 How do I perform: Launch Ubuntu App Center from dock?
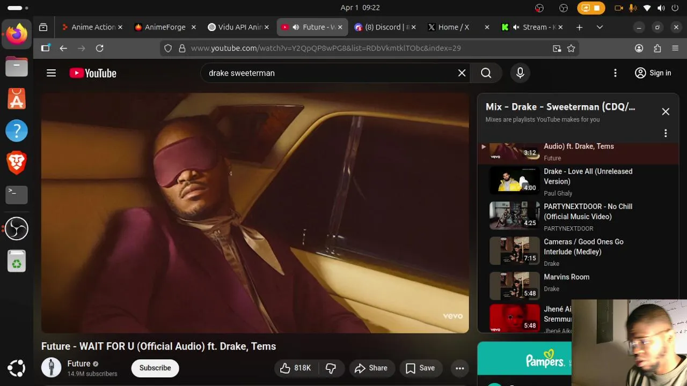pos(17,99)
